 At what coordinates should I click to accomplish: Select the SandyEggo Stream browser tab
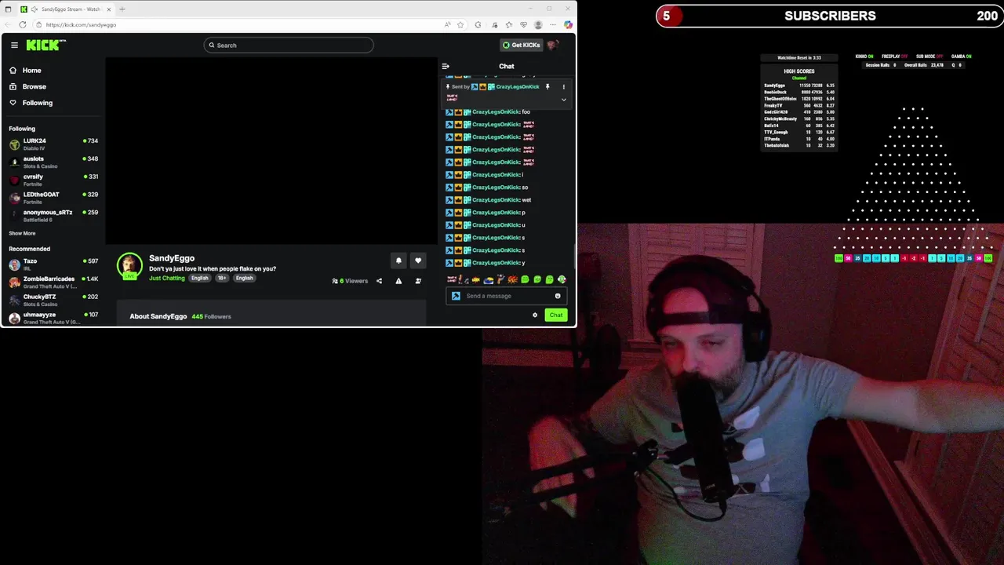(x=66, y=9)
